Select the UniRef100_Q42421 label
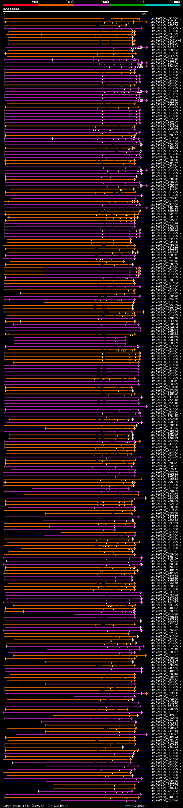Image resolution: width=183 pixels, height=808 pixels. tap(164, 715)
